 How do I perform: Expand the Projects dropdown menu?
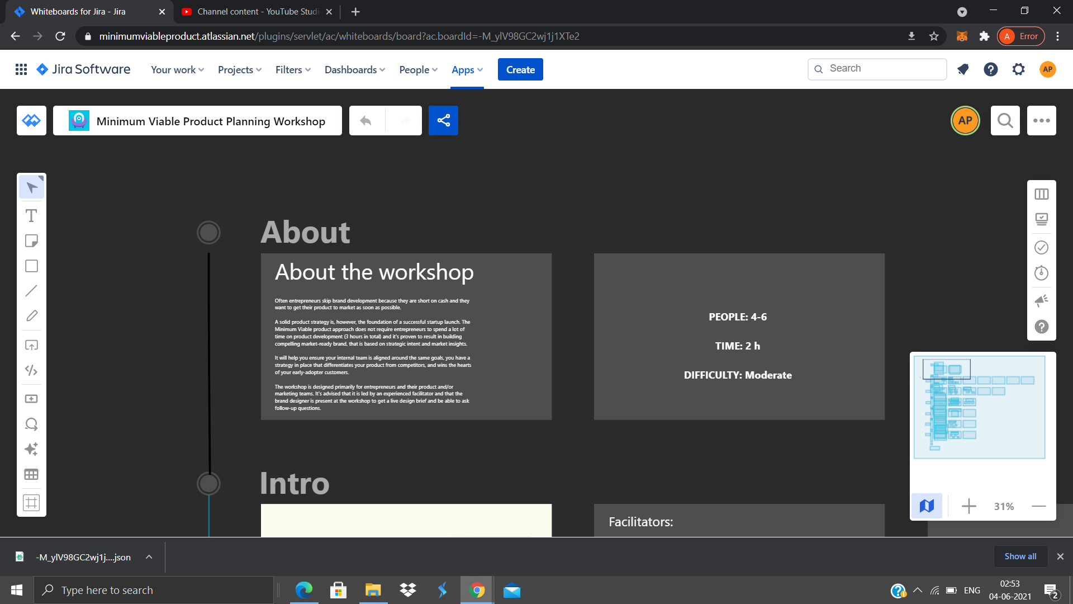pyautogui.click(x=239, y=70)
